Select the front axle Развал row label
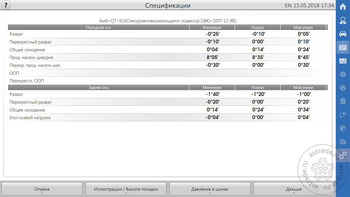This screenshot has height=197, width=350. point(16,34)
